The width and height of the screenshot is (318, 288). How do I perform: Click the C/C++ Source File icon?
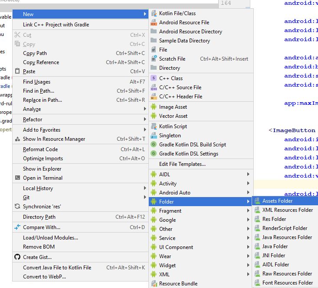pyautogui.click(x=154, y=87)
